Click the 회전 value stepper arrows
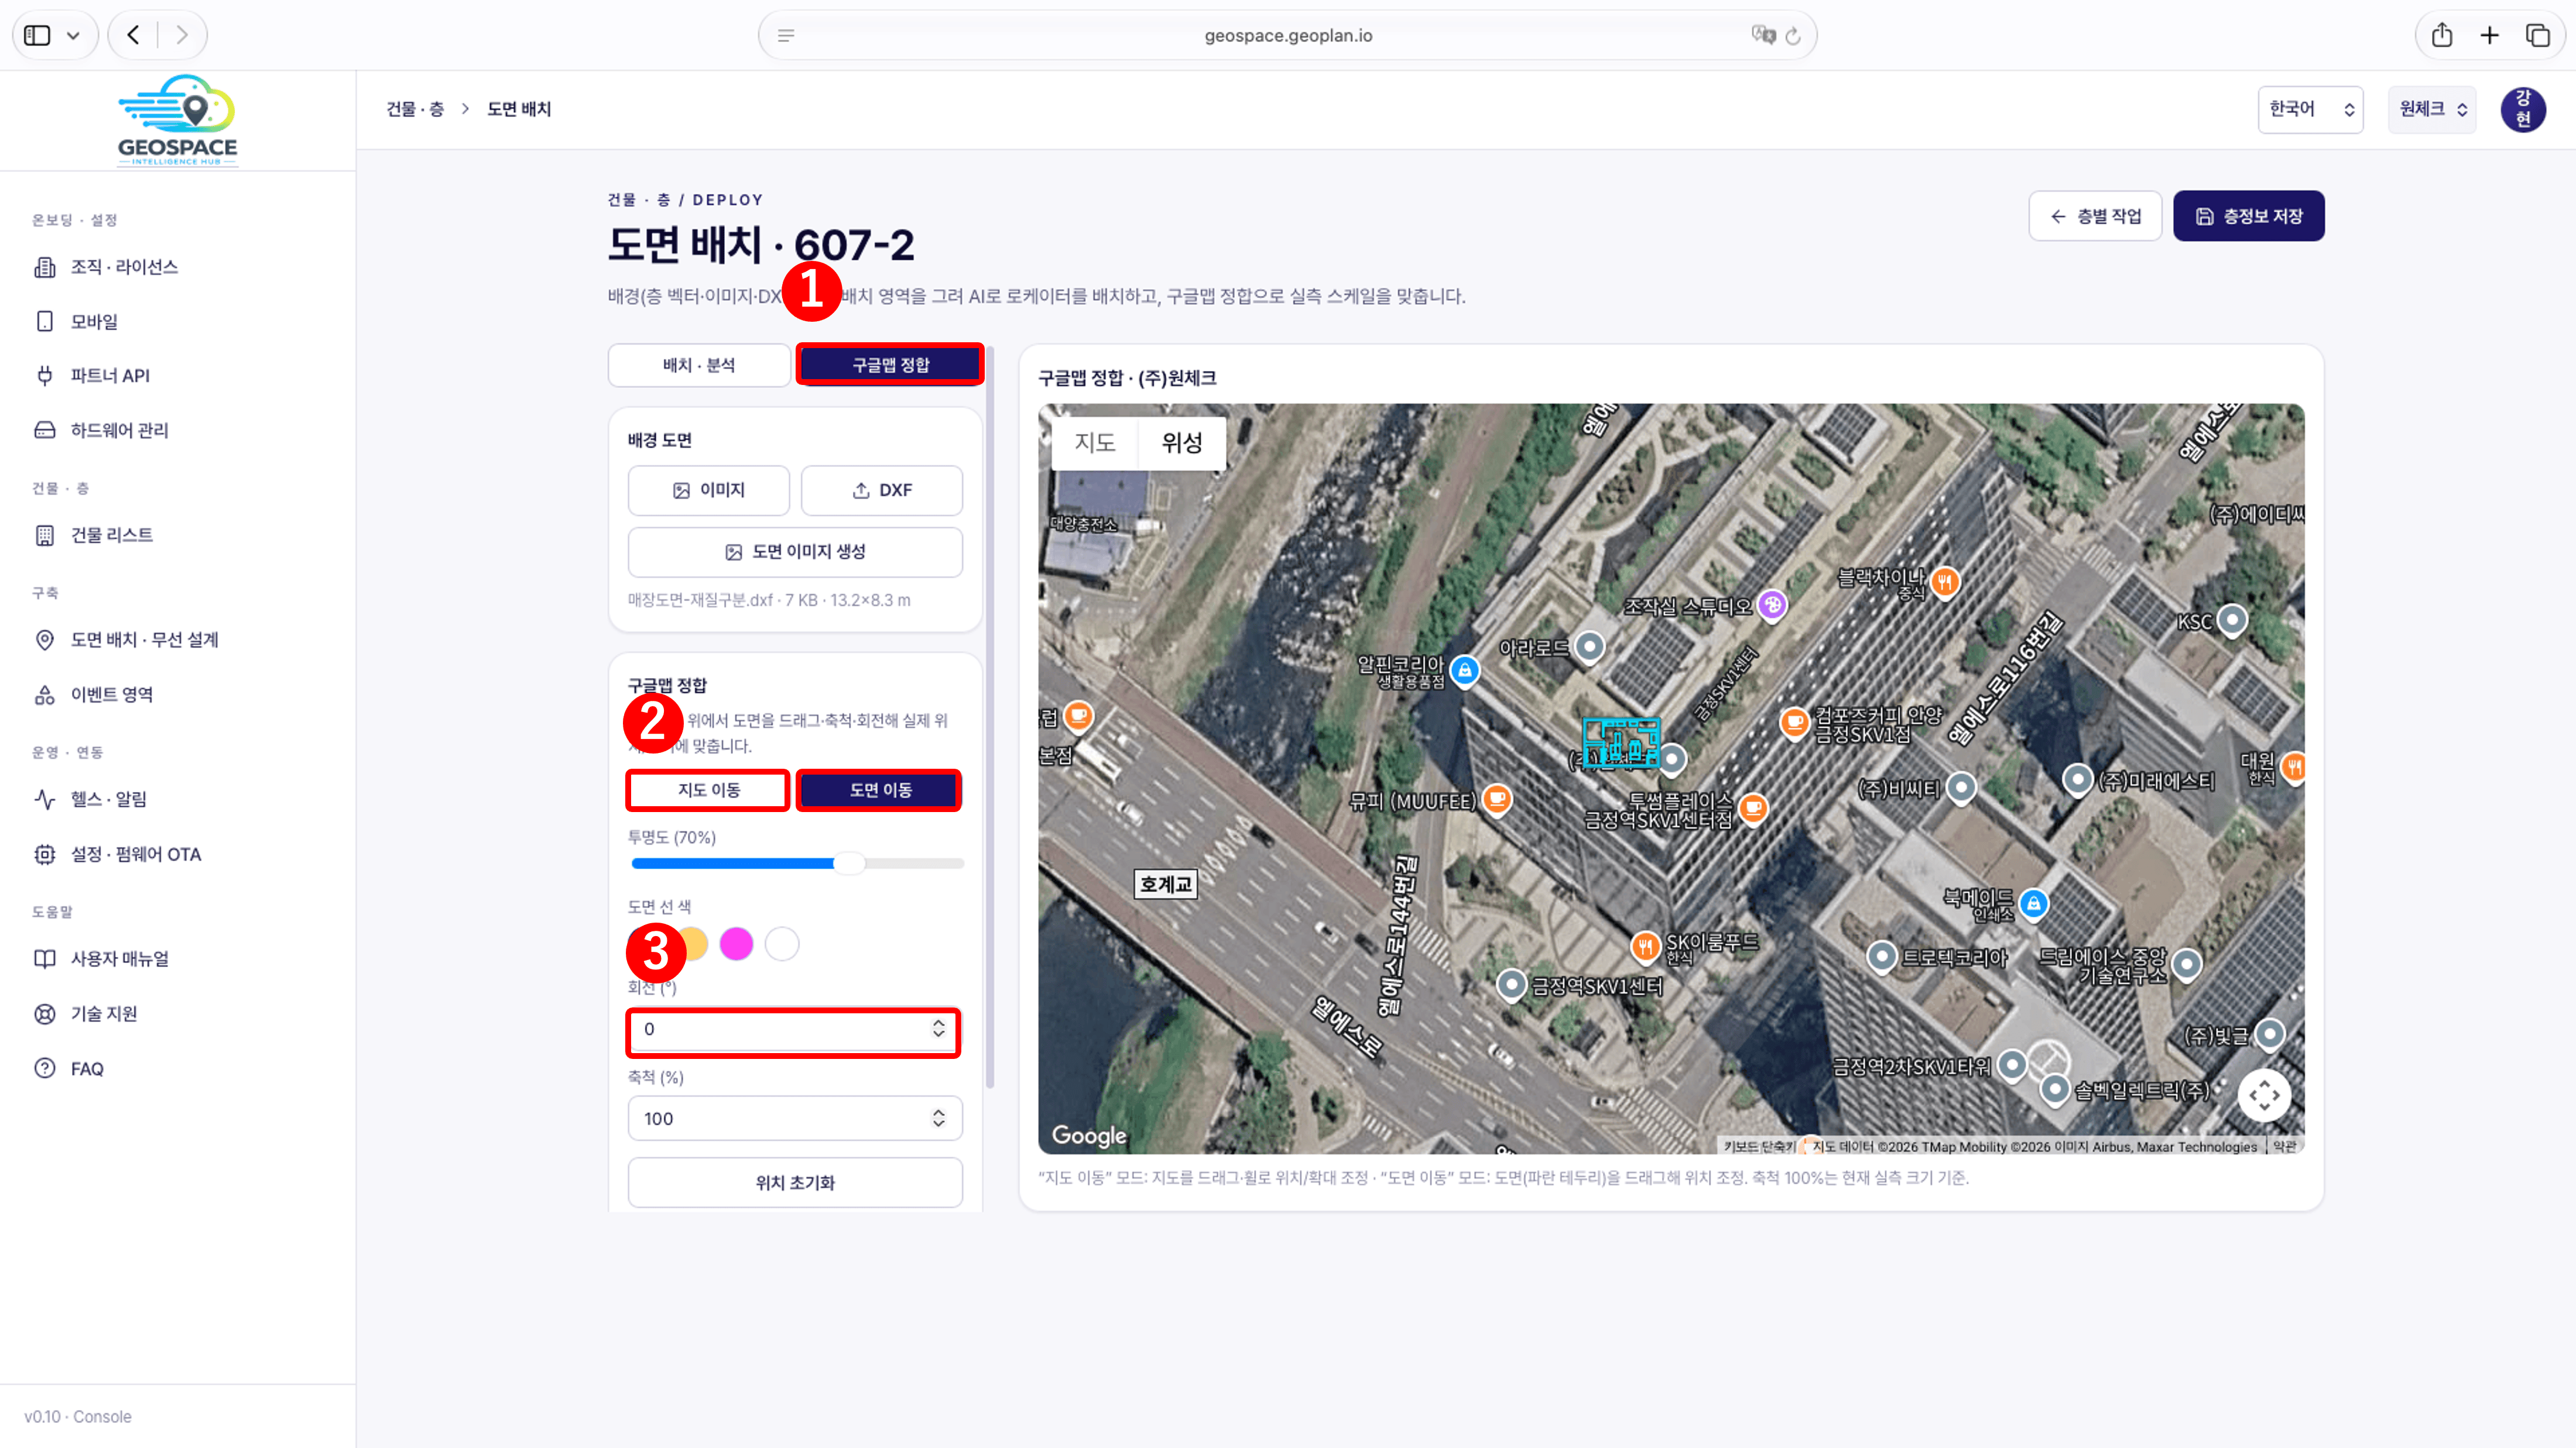 point(938,1029)
